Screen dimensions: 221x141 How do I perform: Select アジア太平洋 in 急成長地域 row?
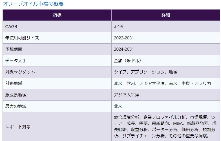tap(126, 95)
